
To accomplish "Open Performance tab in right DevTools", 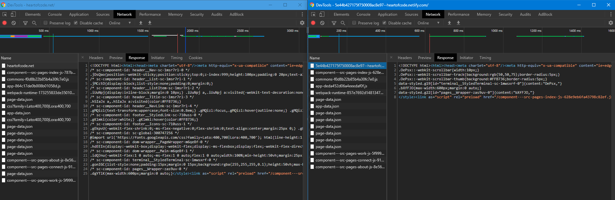I will pyautogui.click(x=459, y=14).
